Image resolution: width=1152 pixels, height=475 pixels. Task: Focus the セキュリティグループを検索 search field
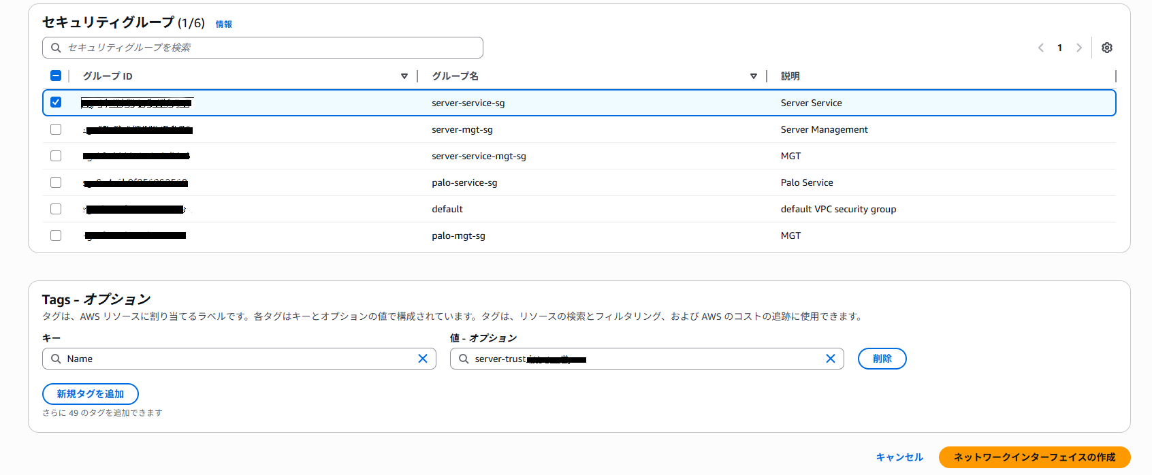pos(263,48)
